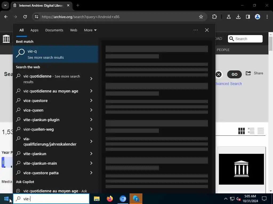Open network status tray icon
273x204 pixels.
[232, 199]
